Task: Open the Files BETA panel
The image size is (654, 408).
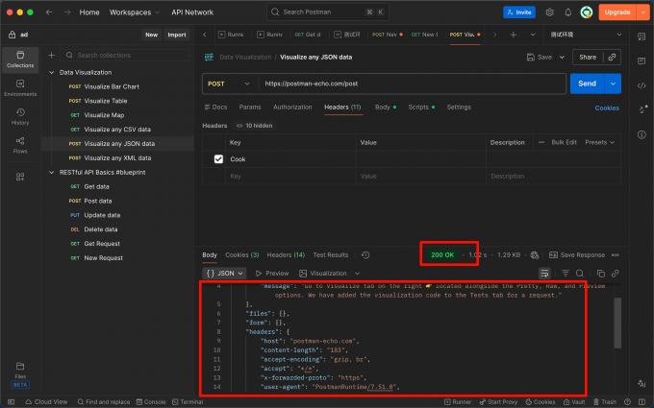Action: pyautogui.click(x=20, y=375)
